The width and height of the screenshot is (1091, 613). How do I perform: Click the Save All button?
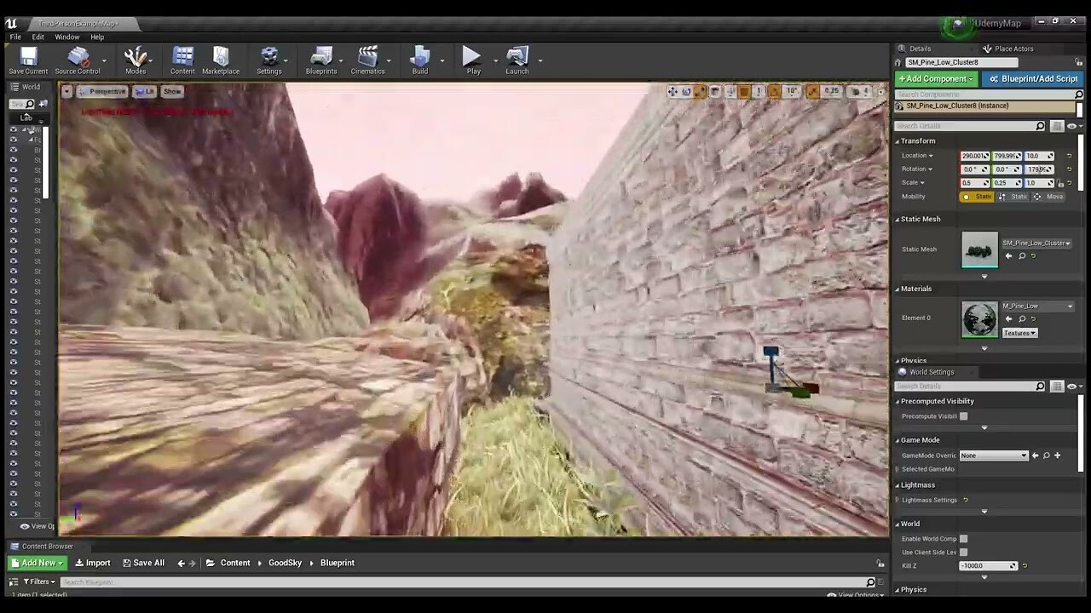point(148,562)
